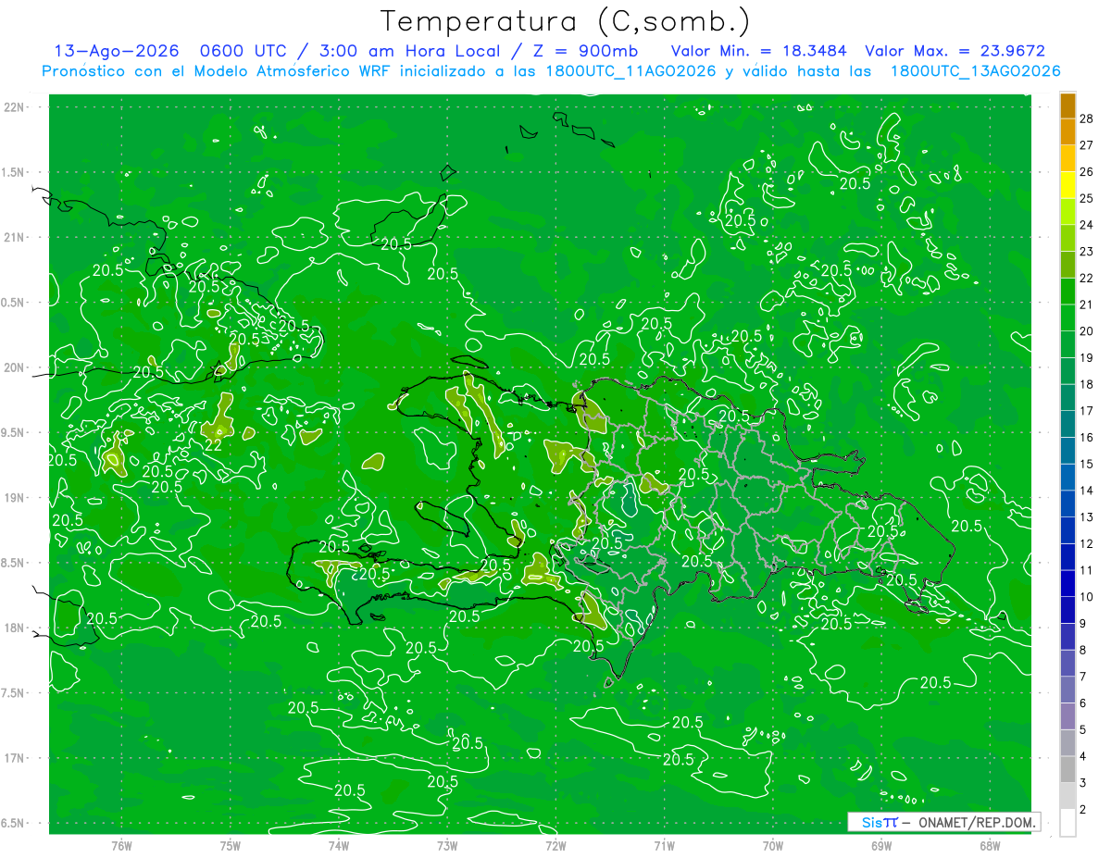Click the "19N" latitude axis label
This screenshot has height=858, width=1111.
[15, 498]
